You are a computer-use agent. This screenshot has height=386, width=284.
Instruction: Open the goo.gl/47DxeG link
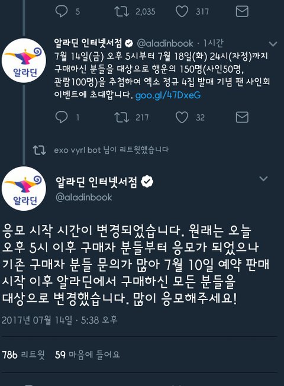pyautogui.click(x=168, y=95)
